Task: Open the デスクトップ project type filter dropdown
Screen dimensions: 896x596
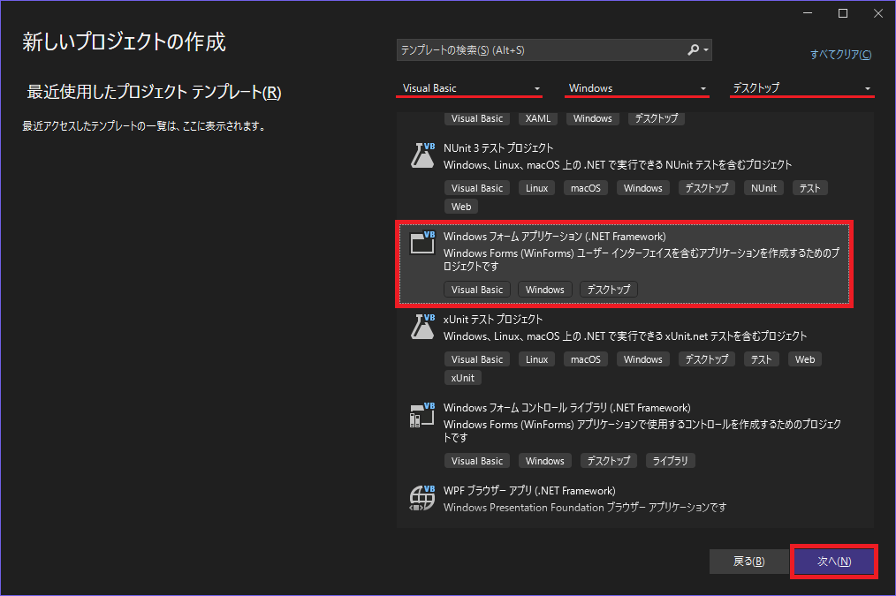Action: coord(801,88)
